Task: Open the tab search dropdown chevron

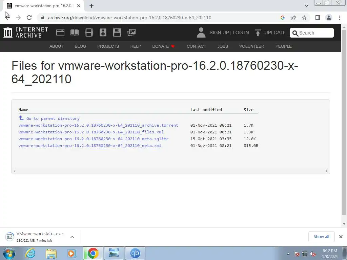Action: click(306, 6)
